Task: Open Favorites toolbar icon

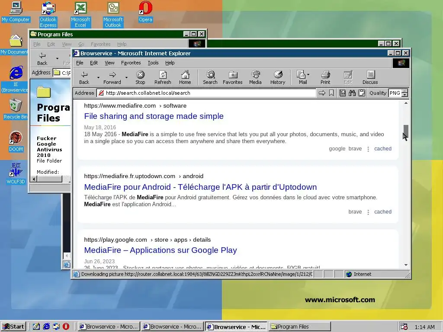Action: [x=232, y=77]
